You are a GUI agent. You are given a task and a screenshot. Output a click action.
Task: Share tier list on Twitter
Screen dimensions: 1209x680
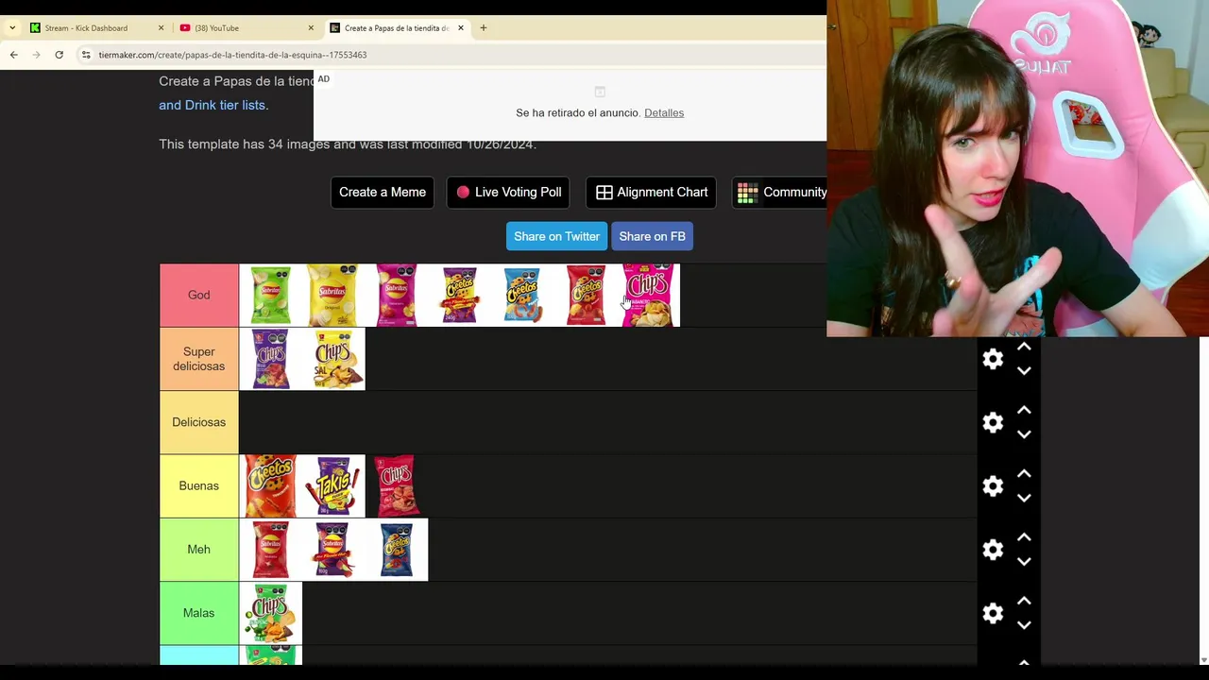click(556, 236)
